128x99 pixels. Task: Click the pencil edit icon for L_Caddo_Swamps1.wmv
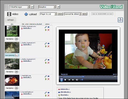tap(46, 27)
